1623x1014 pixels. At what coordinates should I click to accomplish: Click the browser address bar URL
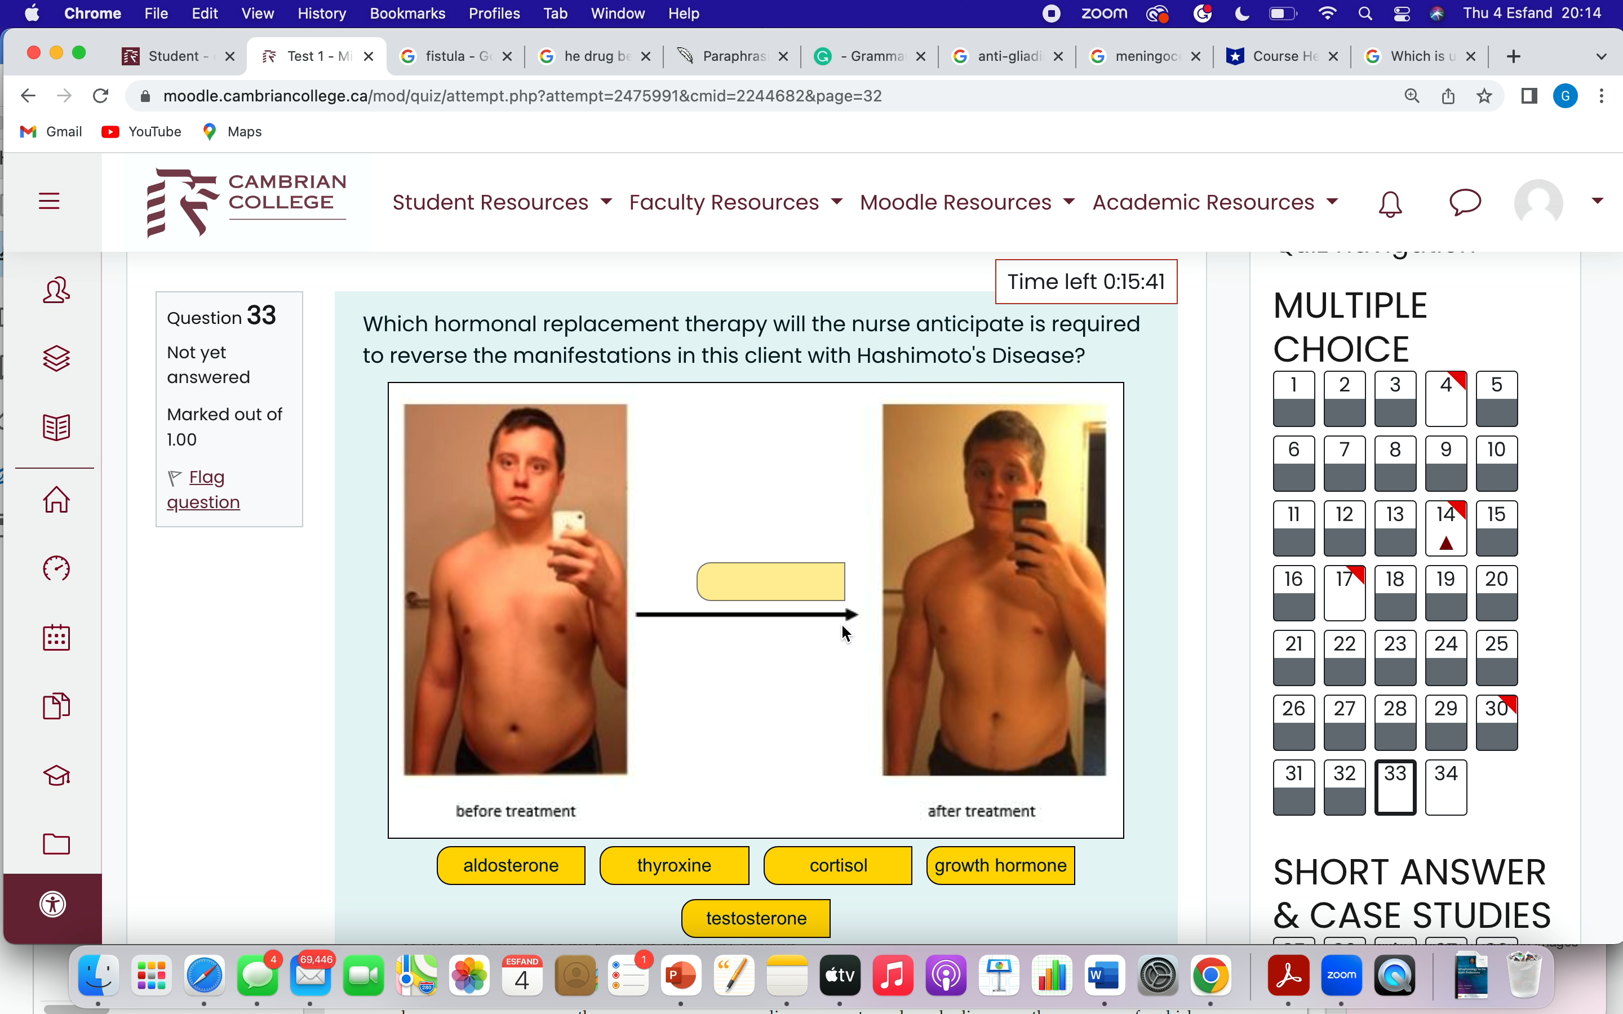(x=522, y=96)
